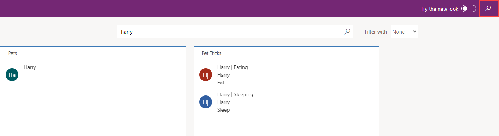Toggle the Try the new look switch
This screenshot has width=499, height=136.
tap(468, 9)
